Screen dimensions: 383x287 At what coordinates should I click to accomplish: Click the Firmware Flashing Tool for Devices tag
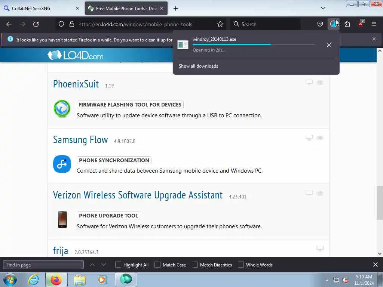coord(130,105)
